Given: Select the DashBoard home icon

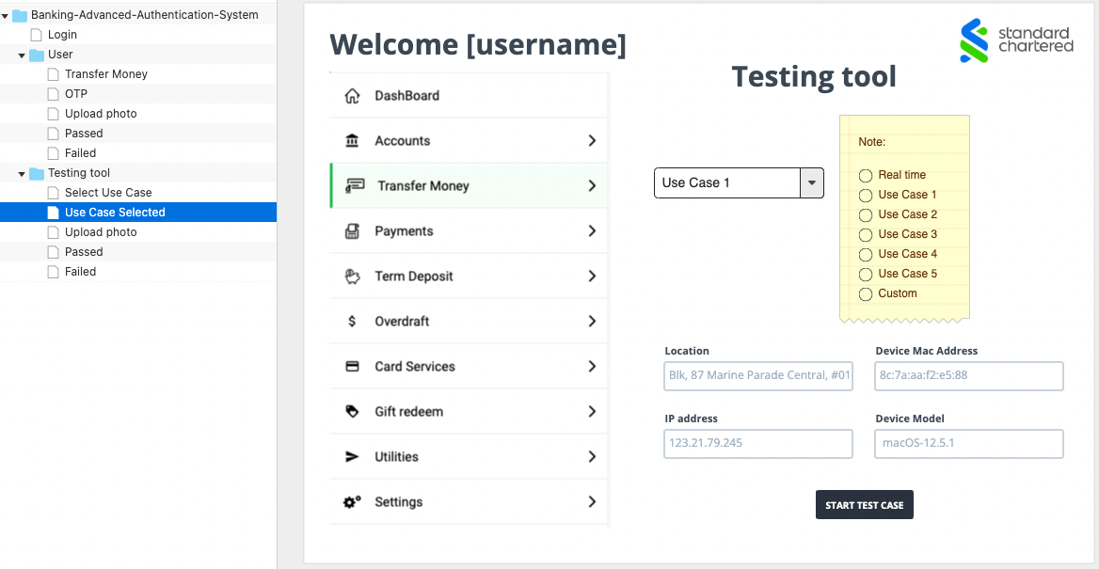Looking at the screenshot, I should pyautogui.click(x=352, y=95).
